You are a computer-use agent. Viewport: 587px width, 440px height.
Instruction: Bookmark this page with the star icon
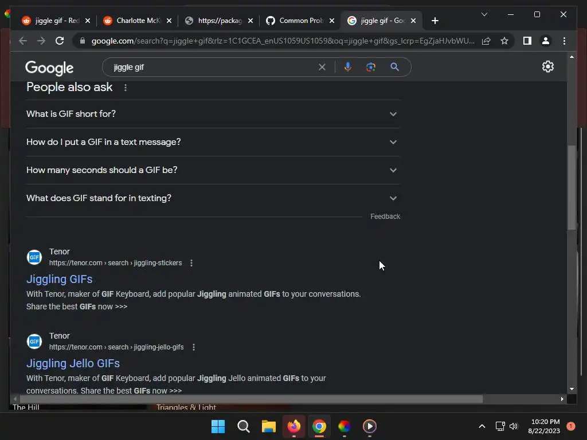pyautogui.click(x=504, y=41)
